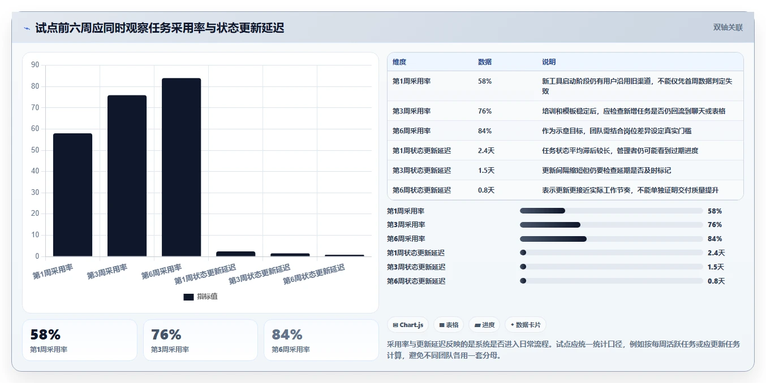Click the description starting 新工具启动阶段
The image size is (766, 383).
tap(637, 86)
